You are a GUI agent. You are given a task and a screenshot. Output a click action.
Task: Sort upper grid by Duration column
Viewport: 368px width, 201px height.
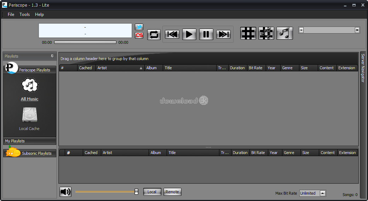237,68
